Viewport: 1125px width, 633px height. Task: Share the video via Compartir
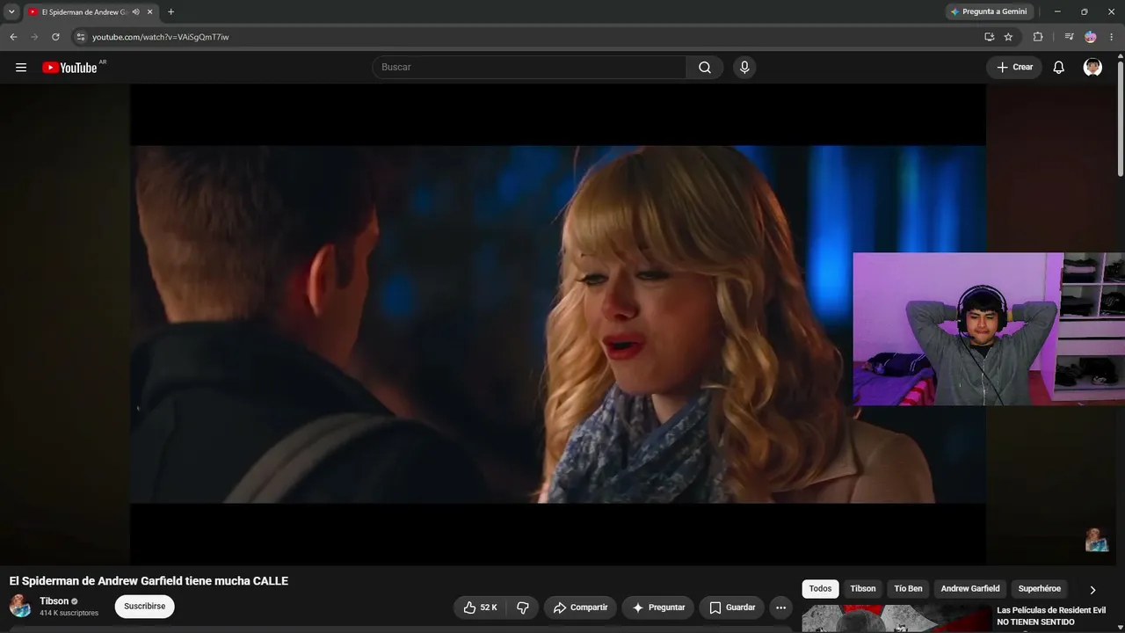[x=580, y=608]
